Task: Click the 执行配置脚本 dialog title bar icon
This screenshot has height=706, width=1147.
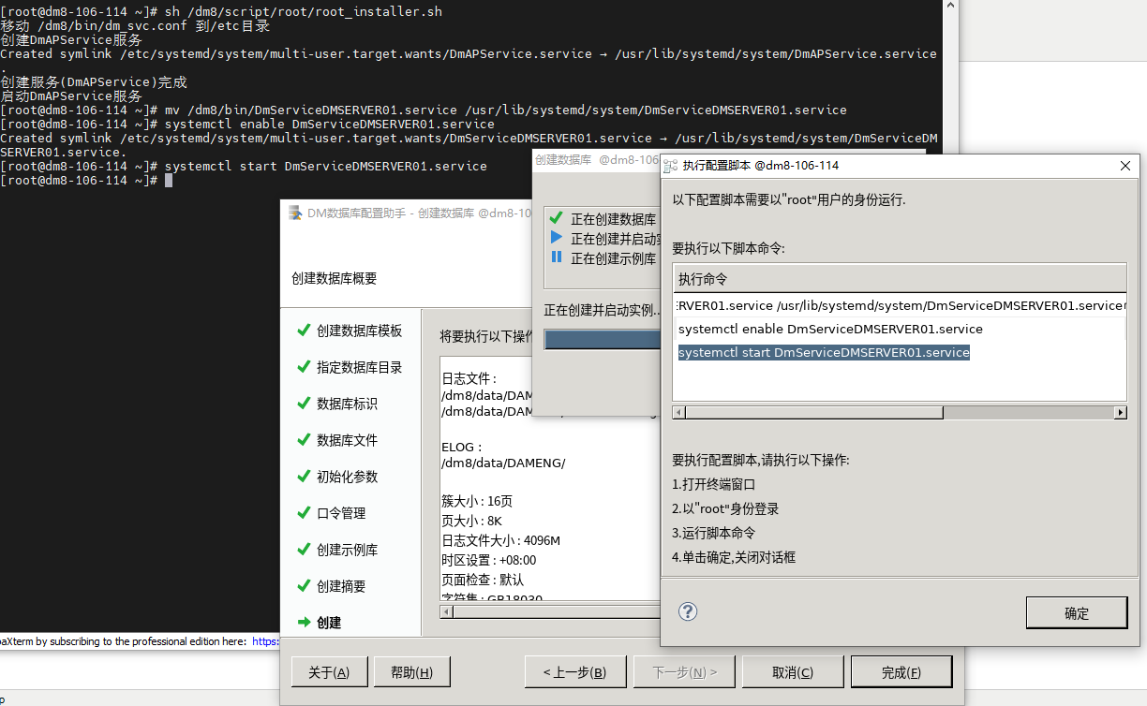Action: click(x=671, y=166)
